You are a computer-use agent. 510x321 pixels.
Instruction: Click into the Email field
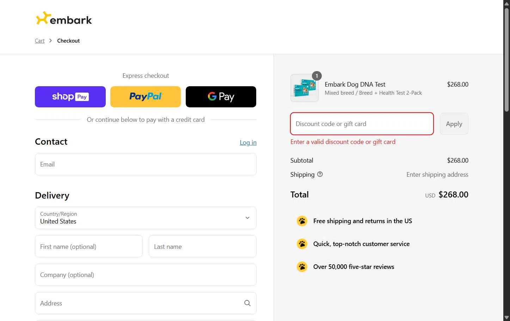(x=146, y=164)
